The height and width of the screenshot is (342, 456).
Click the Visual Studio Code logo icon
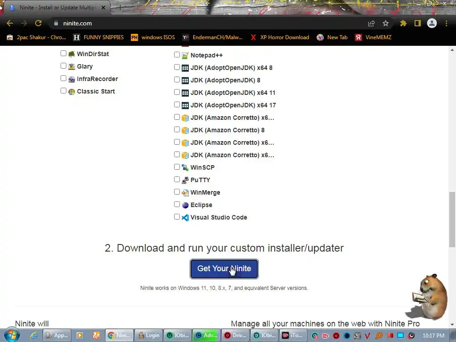click(185, 217)
